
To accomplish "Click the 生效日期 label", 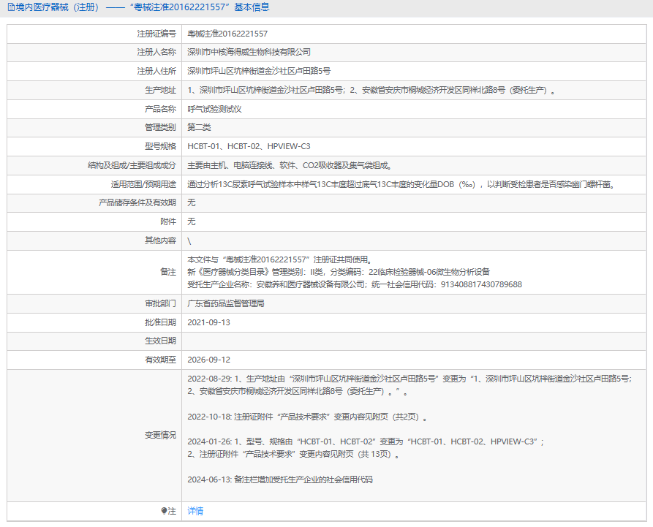I will tap(160, 341).
